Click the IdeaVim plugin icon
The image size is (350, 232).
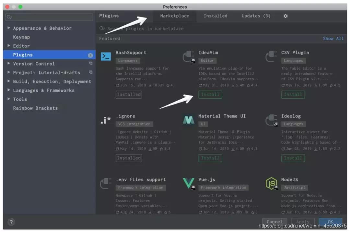click(189, 56)
